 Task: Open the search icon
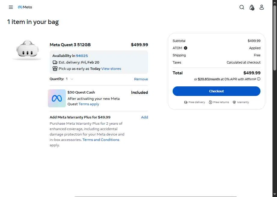[x=242, y=7]
